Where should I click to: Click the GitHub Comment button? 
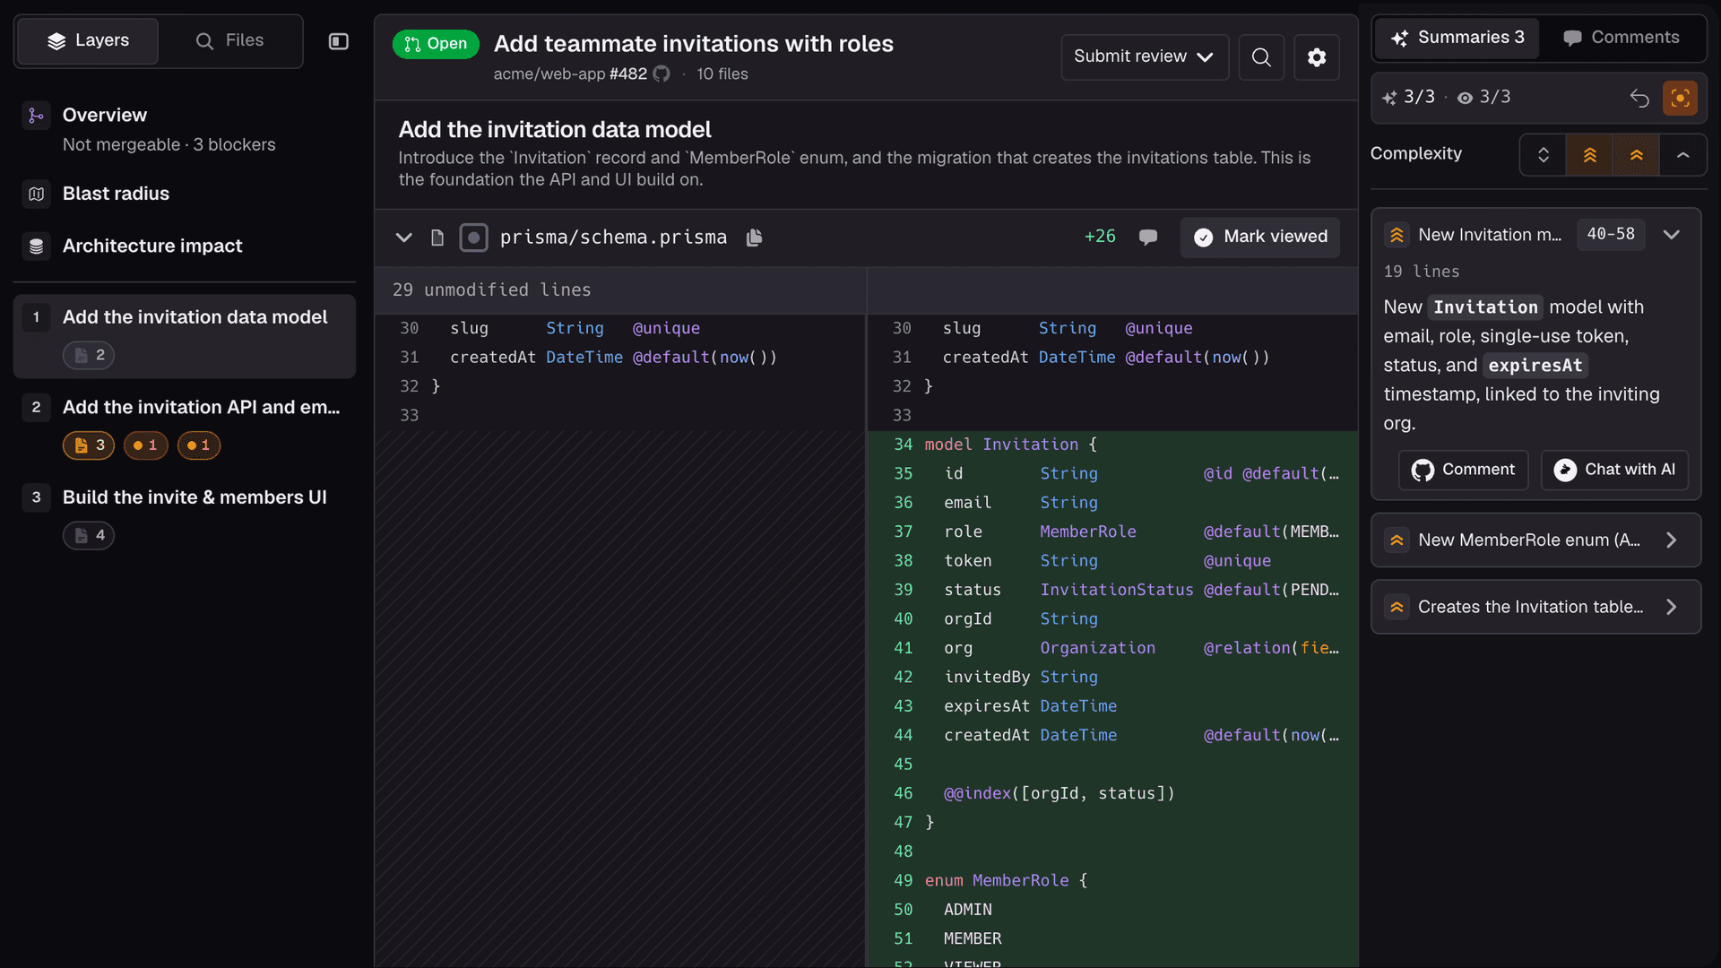(1463, 471)
